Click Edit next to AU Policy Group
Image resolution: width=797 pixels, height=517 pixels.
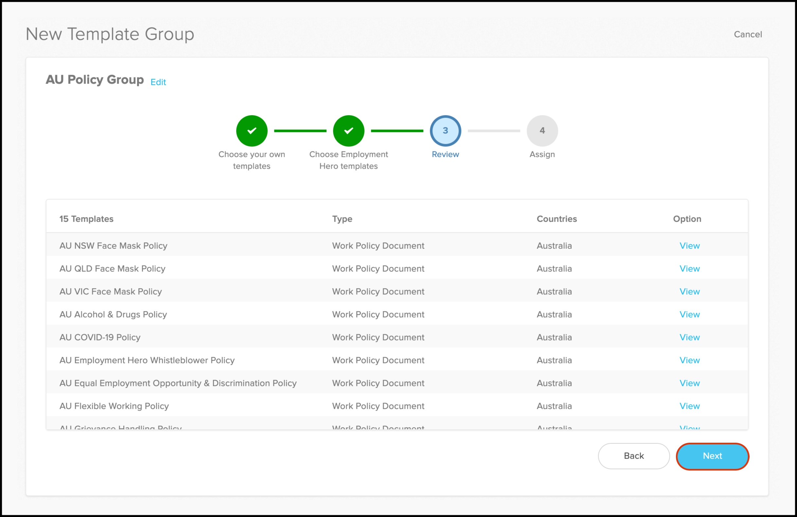click(x=158, y=82)
